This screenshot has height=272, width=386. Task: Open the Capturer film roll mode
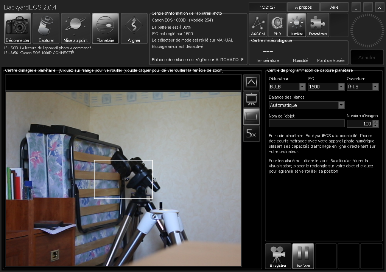(46, 28)
